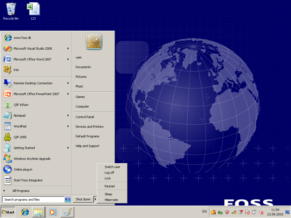Click the muted volume tray icon
This screenshot has width=291, height=218.
pos(261,212)
